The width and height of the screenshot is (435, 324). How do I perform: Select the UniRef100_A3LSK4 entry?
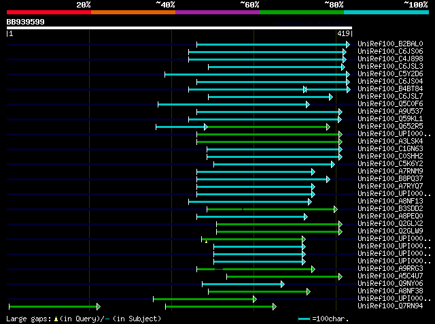point(390,142)
